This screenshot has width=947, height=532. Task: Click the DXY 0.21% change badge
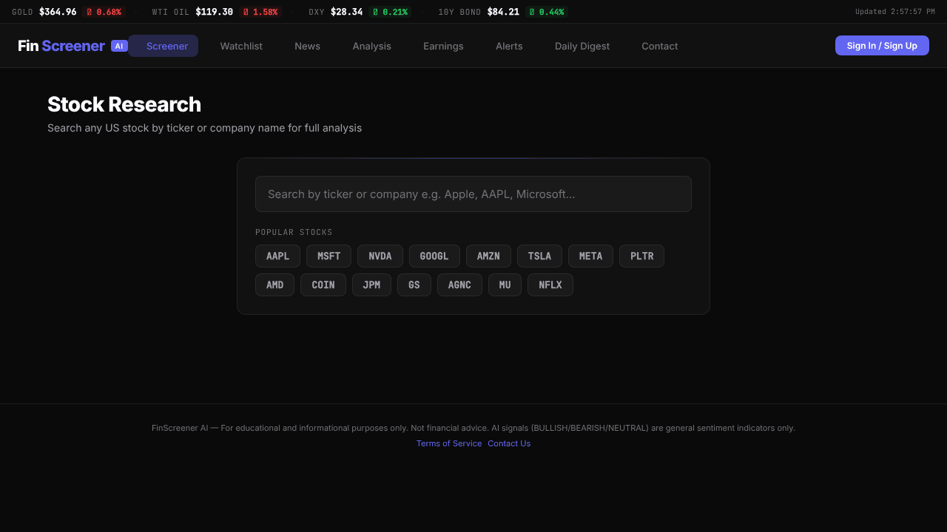390,12
